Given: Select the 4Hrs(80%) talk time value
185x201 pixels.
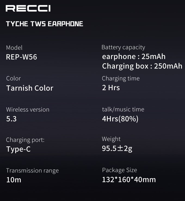Looking at the screenshot, I should pyautogui.click(x=120, y=119).
